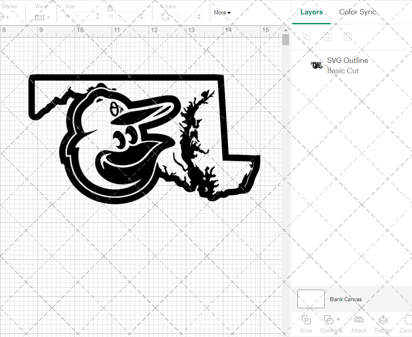Open the Sticker dropdown
Viewport: 412px width, 337px height.
point(4,17)
